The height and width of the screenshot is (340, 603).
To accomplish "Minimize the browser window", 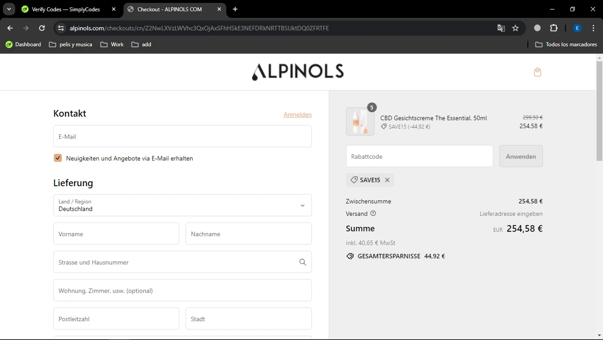I will (x=552, y=9).
